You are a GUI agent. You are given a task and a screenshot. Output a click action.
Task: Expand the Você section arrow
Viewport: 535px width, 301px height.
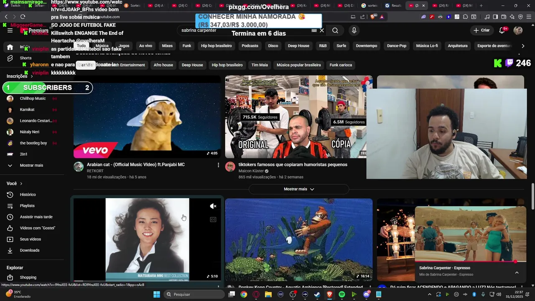(21, 184)
